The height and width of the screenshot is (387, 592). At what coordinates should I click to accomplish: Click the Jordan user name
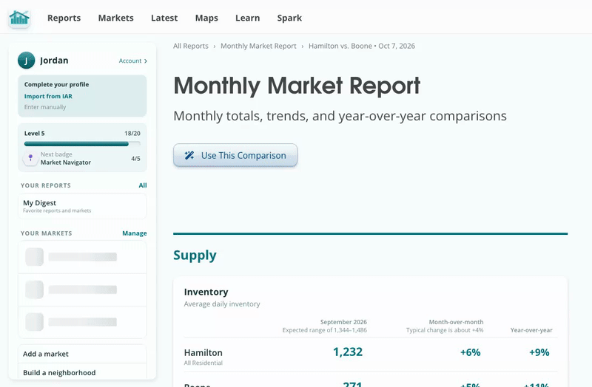pos(54,61)
